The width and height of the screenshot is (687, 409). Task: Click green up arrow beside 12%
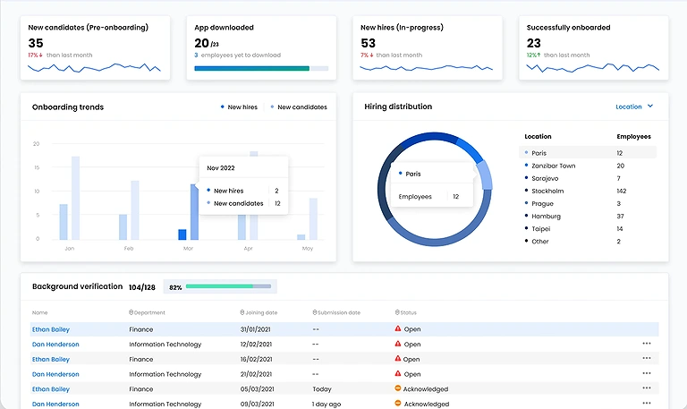539,55
